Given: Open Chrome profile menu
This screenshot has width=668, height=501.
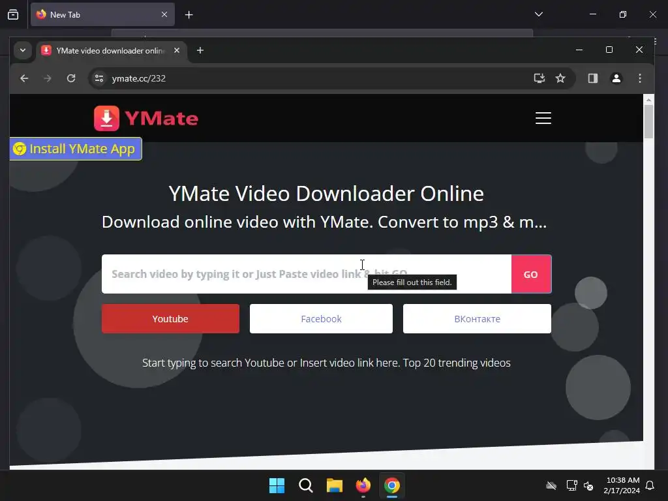Looking at the screenshot, I should [616, 78].
